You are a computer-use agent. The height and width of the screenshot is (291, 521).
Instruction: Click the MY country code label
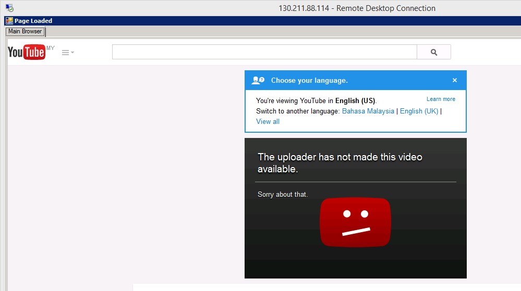click(x=51, y=48)
